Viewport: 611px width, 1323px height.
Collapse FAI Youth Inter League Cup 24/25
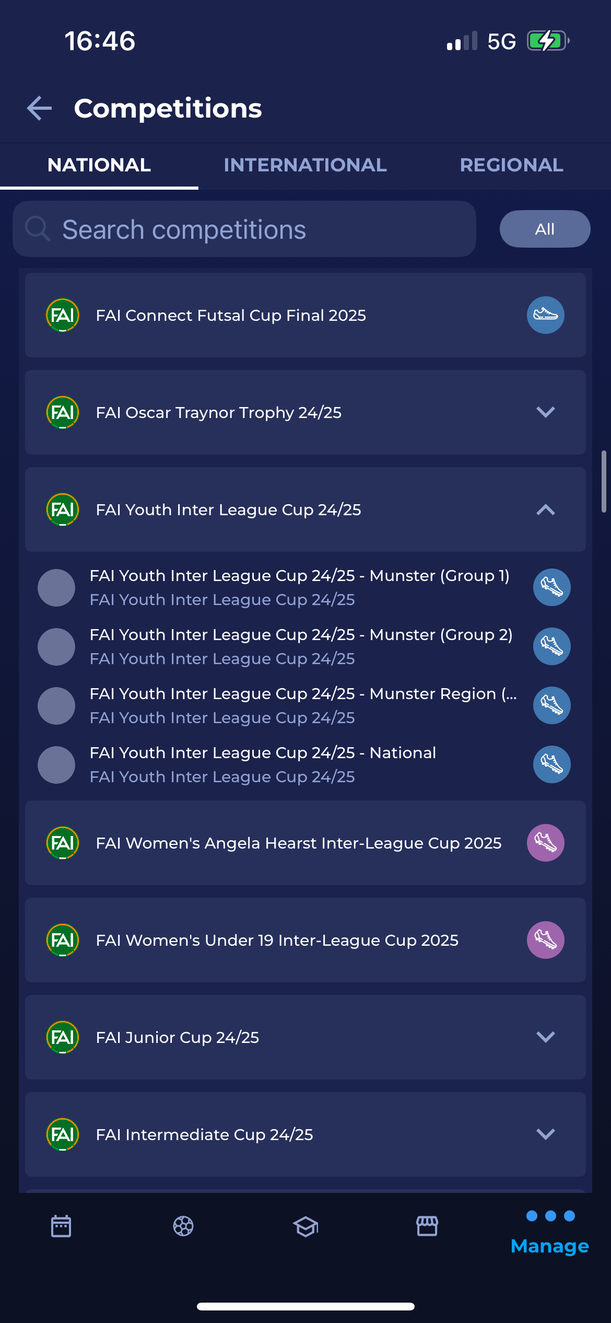545,509
